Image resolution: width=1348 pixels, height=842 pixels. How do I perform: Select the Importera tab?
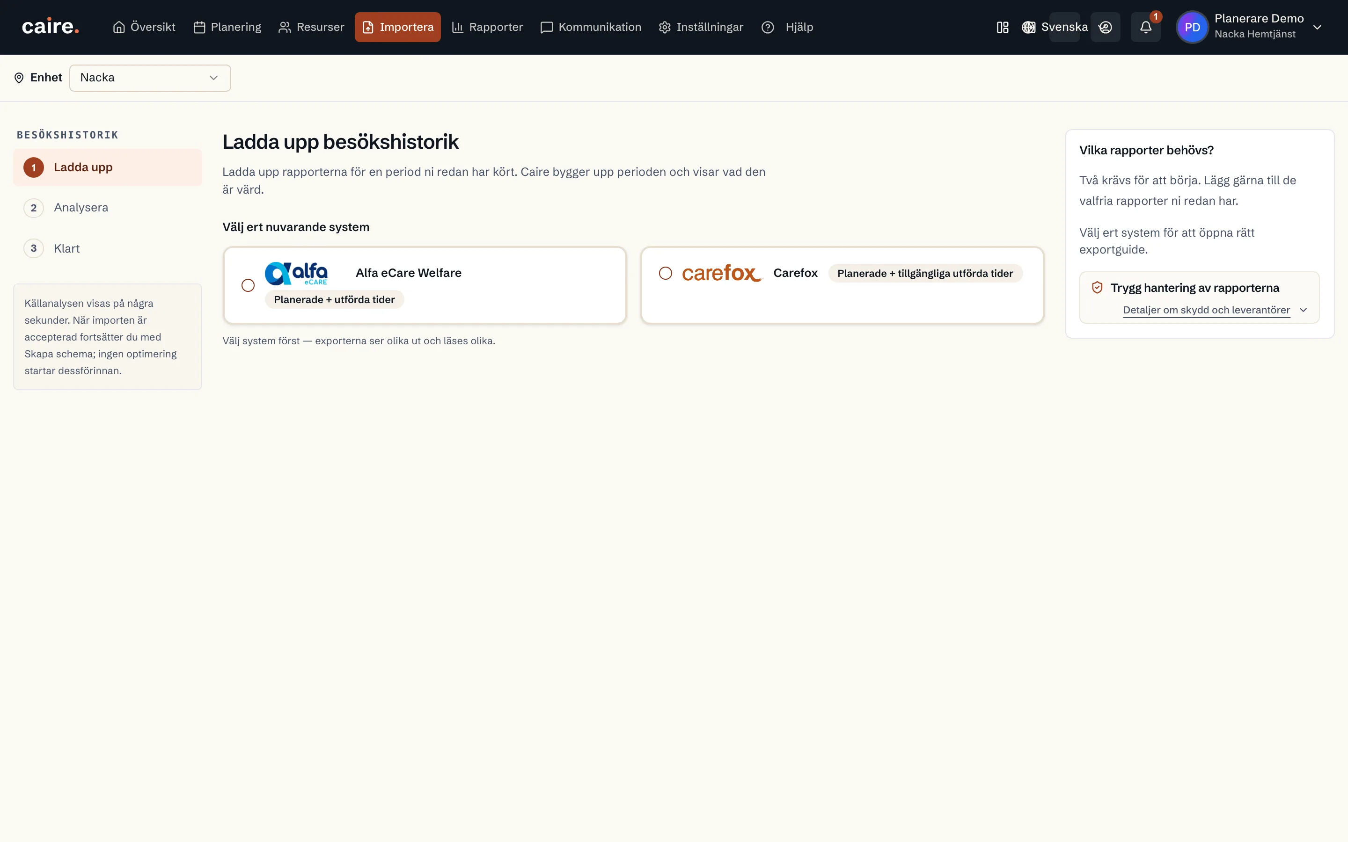pyautogui.click(x=398, y=27)
